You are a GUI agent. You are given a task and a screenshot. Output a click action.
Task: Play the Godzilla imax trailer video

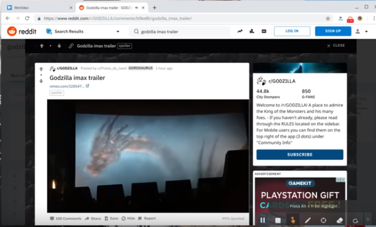click(148, 156)
